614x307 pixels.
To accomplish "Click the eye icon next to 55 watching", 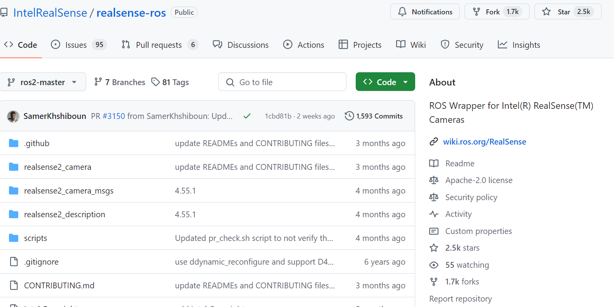I will 434,265.
